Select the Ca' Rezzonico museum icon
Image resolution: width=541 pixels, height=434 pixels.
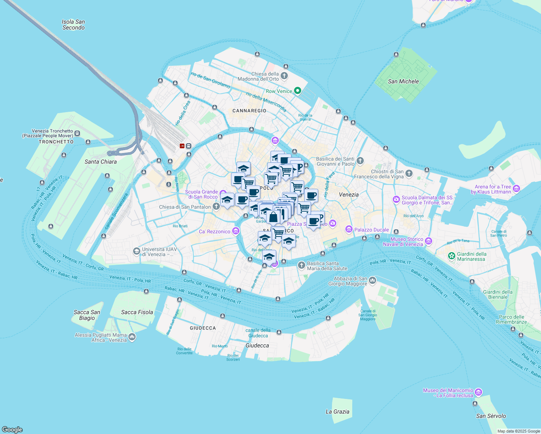(236, 231)
